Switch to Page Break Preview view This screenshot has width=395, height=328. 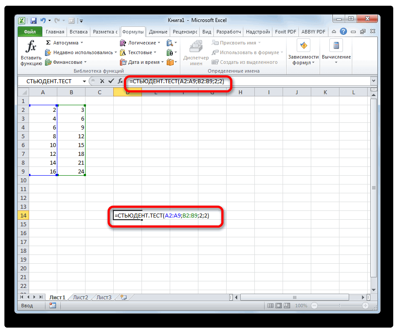287,306
